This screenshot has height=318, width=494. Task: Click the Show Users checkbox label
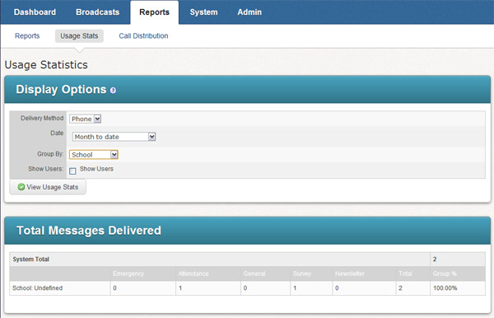click(x=96, y=169)
